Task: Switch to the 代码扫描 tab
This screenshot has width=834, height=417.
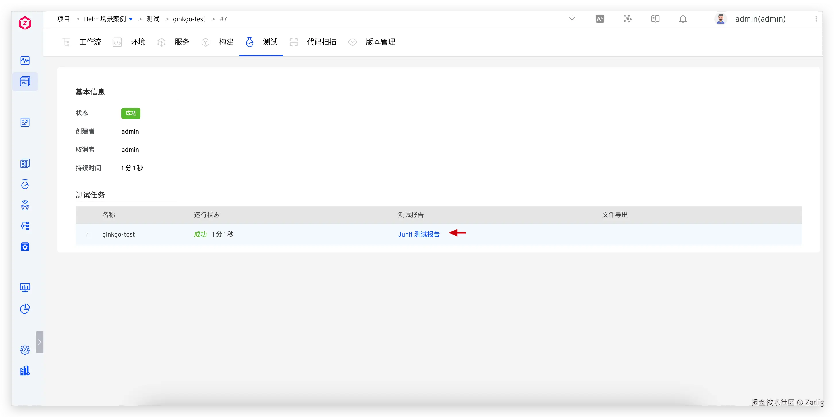Action: tap(321, 42)
